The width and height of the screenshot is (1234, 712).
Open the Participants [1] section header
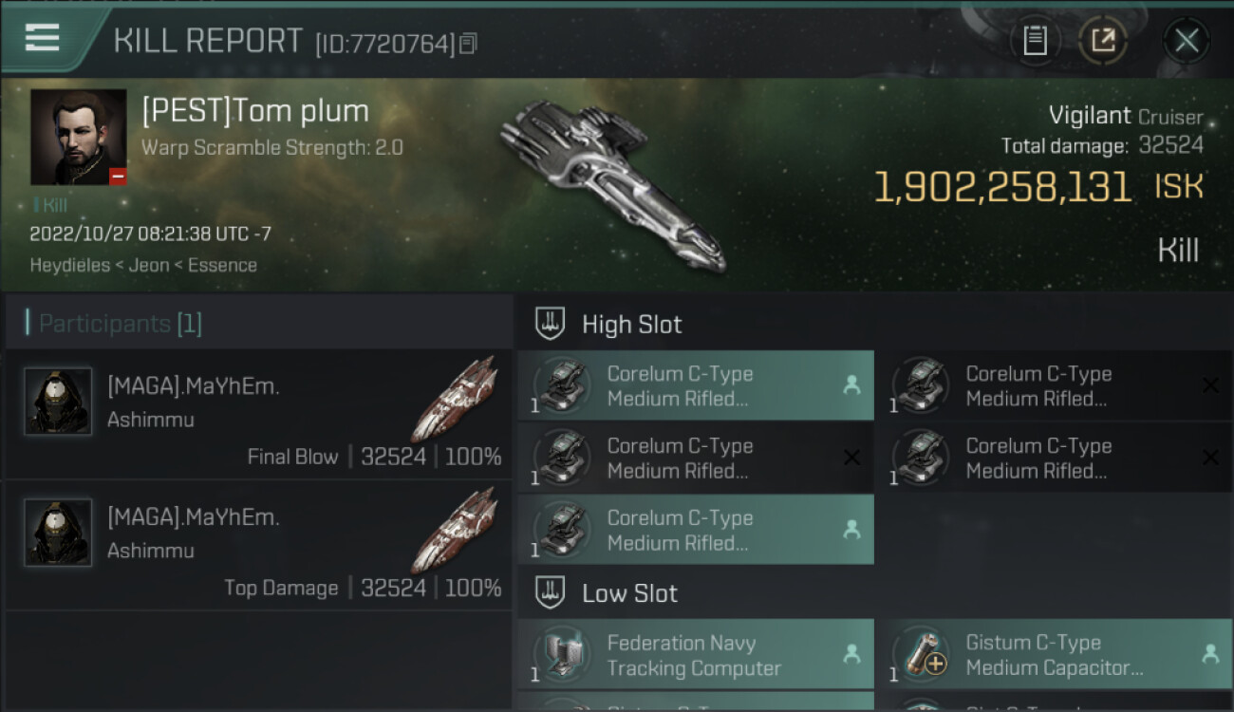pos(120,324)
